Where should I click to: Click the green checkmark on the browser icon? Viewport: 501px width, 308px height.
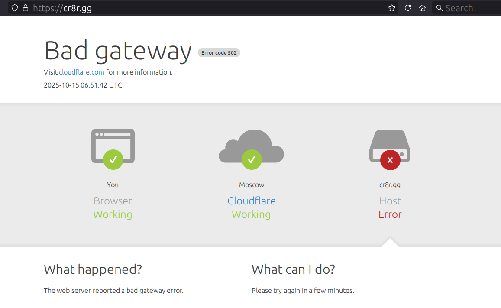pos(113,160)
